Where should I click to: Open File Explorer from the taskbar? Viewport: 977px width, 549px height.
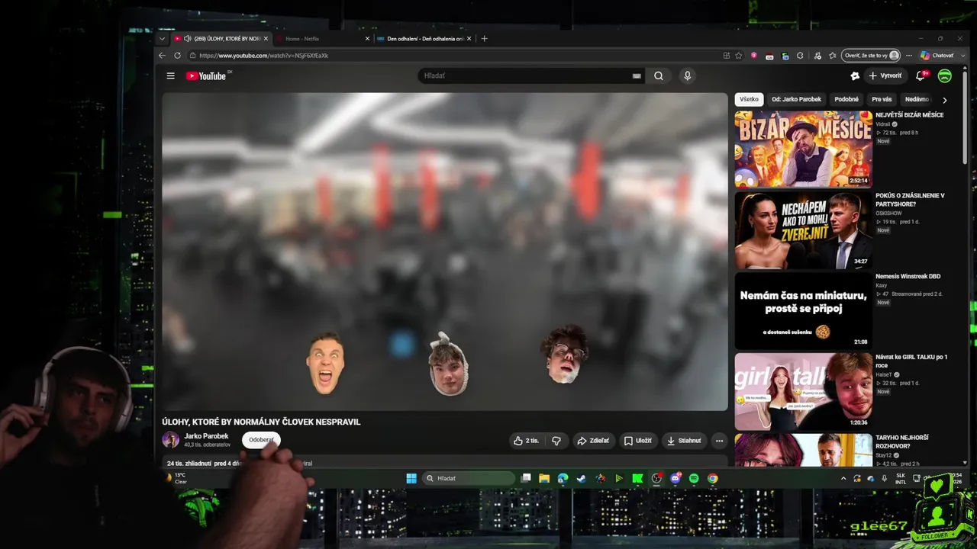[x=544, y=479]
